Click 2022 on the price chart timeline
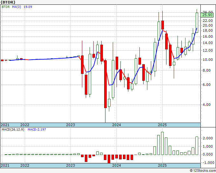Image resolution: width=216 pixels, height=173 pixels. (x=25, y=125)
